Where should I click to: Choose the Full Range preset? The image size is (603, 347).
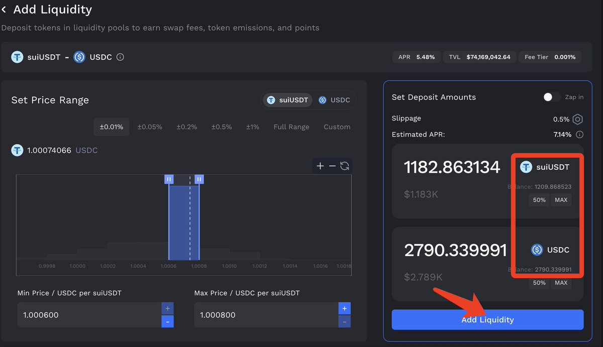pyautogui.click(x=291, y=127)
